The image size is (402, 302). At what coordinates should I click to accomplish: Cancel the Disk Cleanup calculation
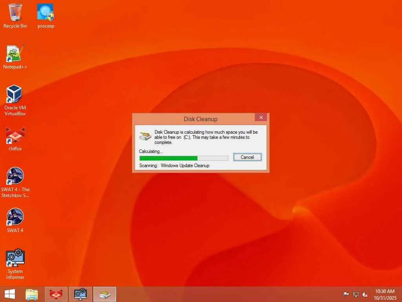pos(247,157)
